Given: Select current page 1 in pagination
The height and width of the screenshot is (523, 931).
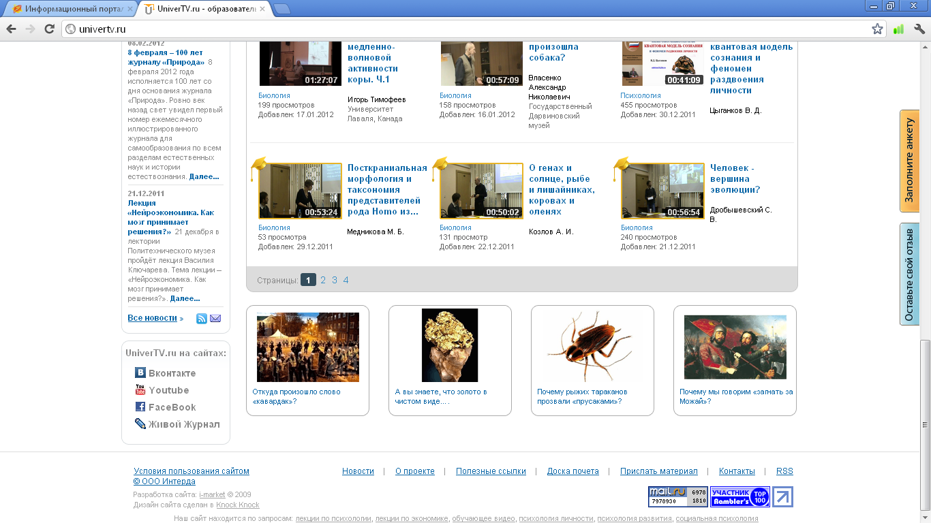Looking at the screenshot, I should pyautogui.click(x=308, y=280).
